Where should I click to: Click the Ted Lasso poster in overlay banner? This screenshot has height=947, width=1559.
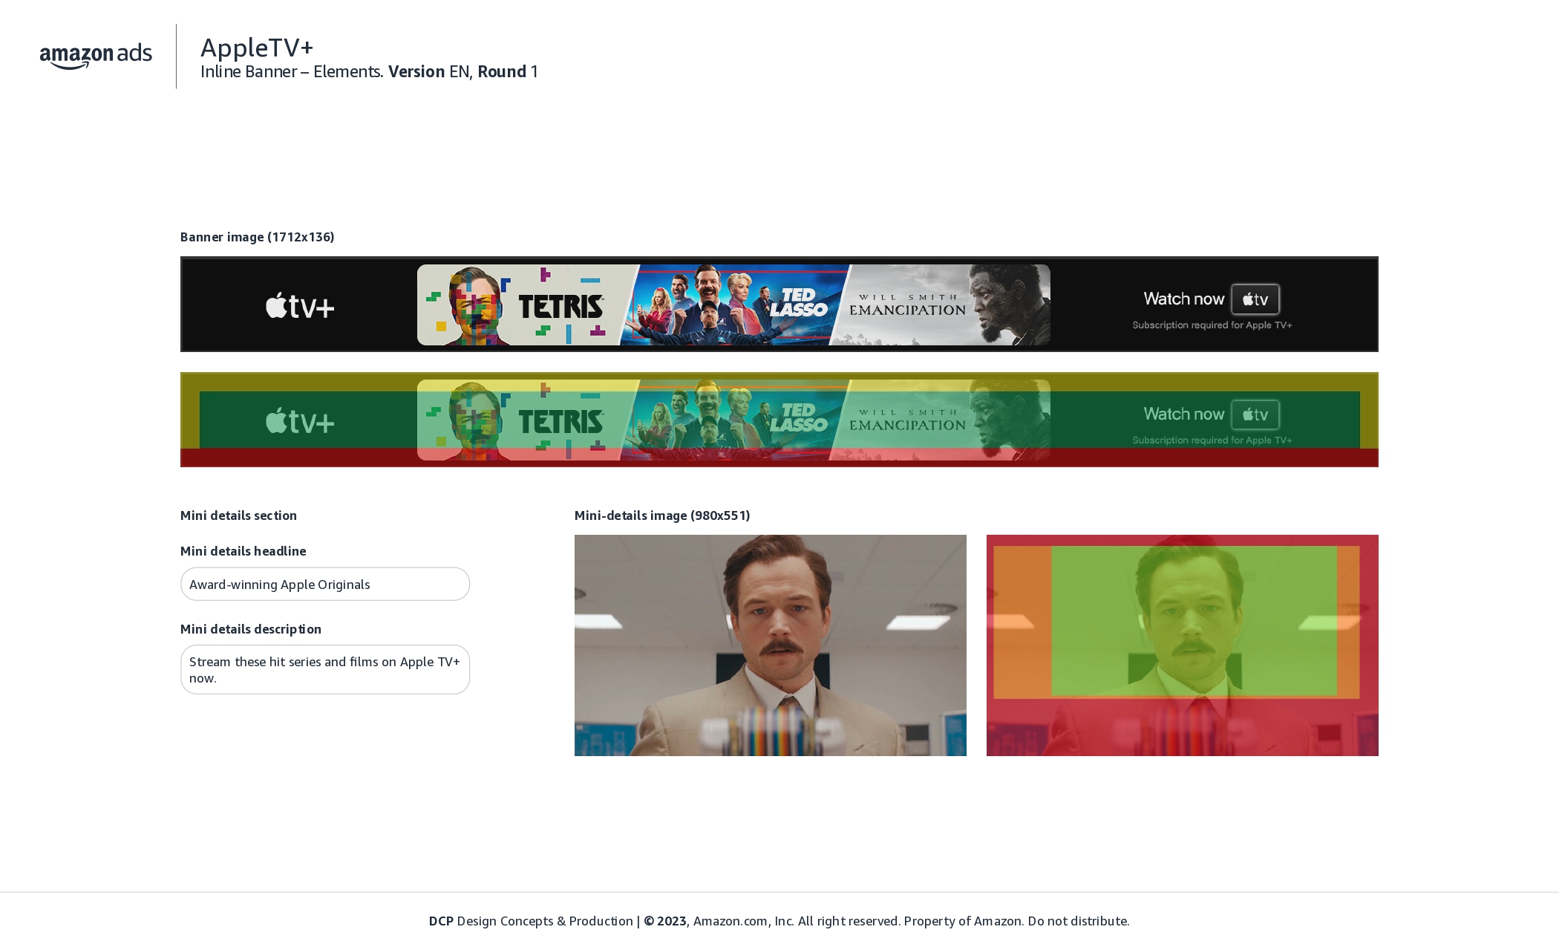pyautogui.click(x=735, y=420)
